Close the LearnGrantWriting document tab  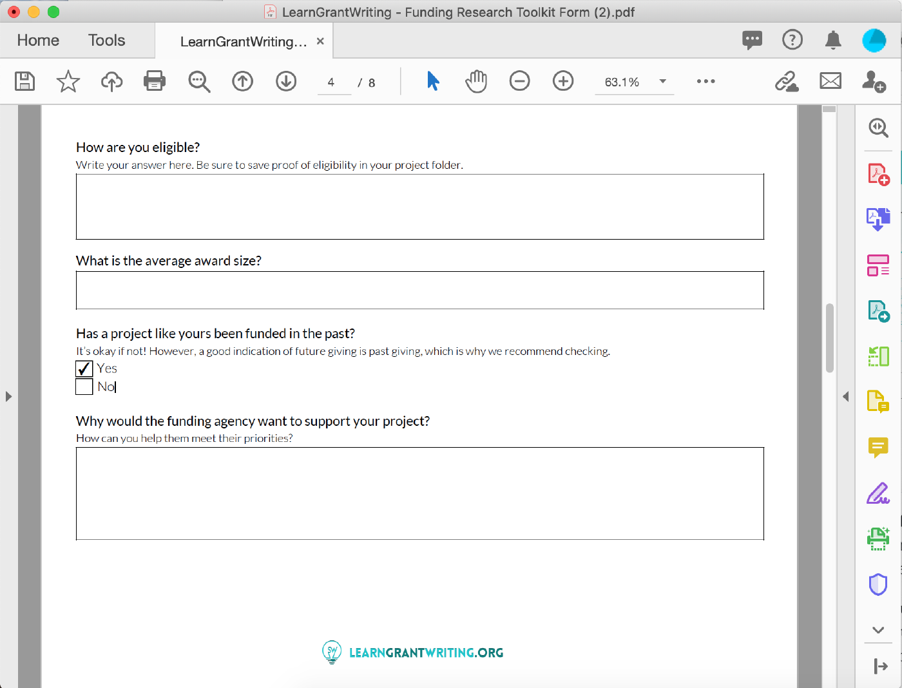(x=320, y=41)
